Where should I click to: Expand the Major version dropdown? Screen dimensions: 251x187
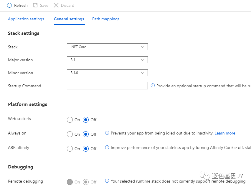tap(107, 60)
